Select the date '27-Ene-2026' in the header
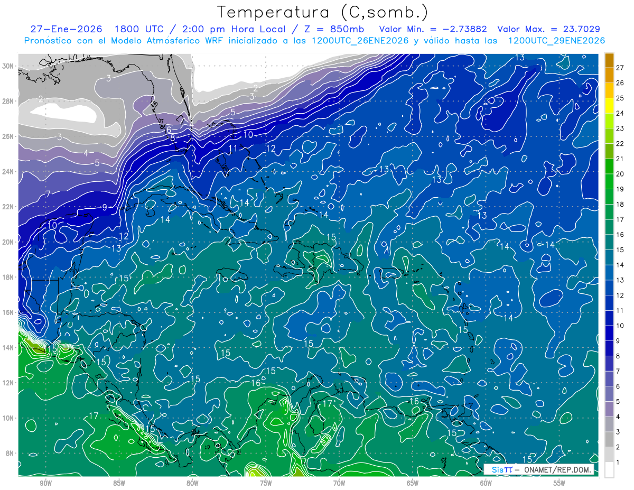 pyautogui.click(x=67, y=29)
